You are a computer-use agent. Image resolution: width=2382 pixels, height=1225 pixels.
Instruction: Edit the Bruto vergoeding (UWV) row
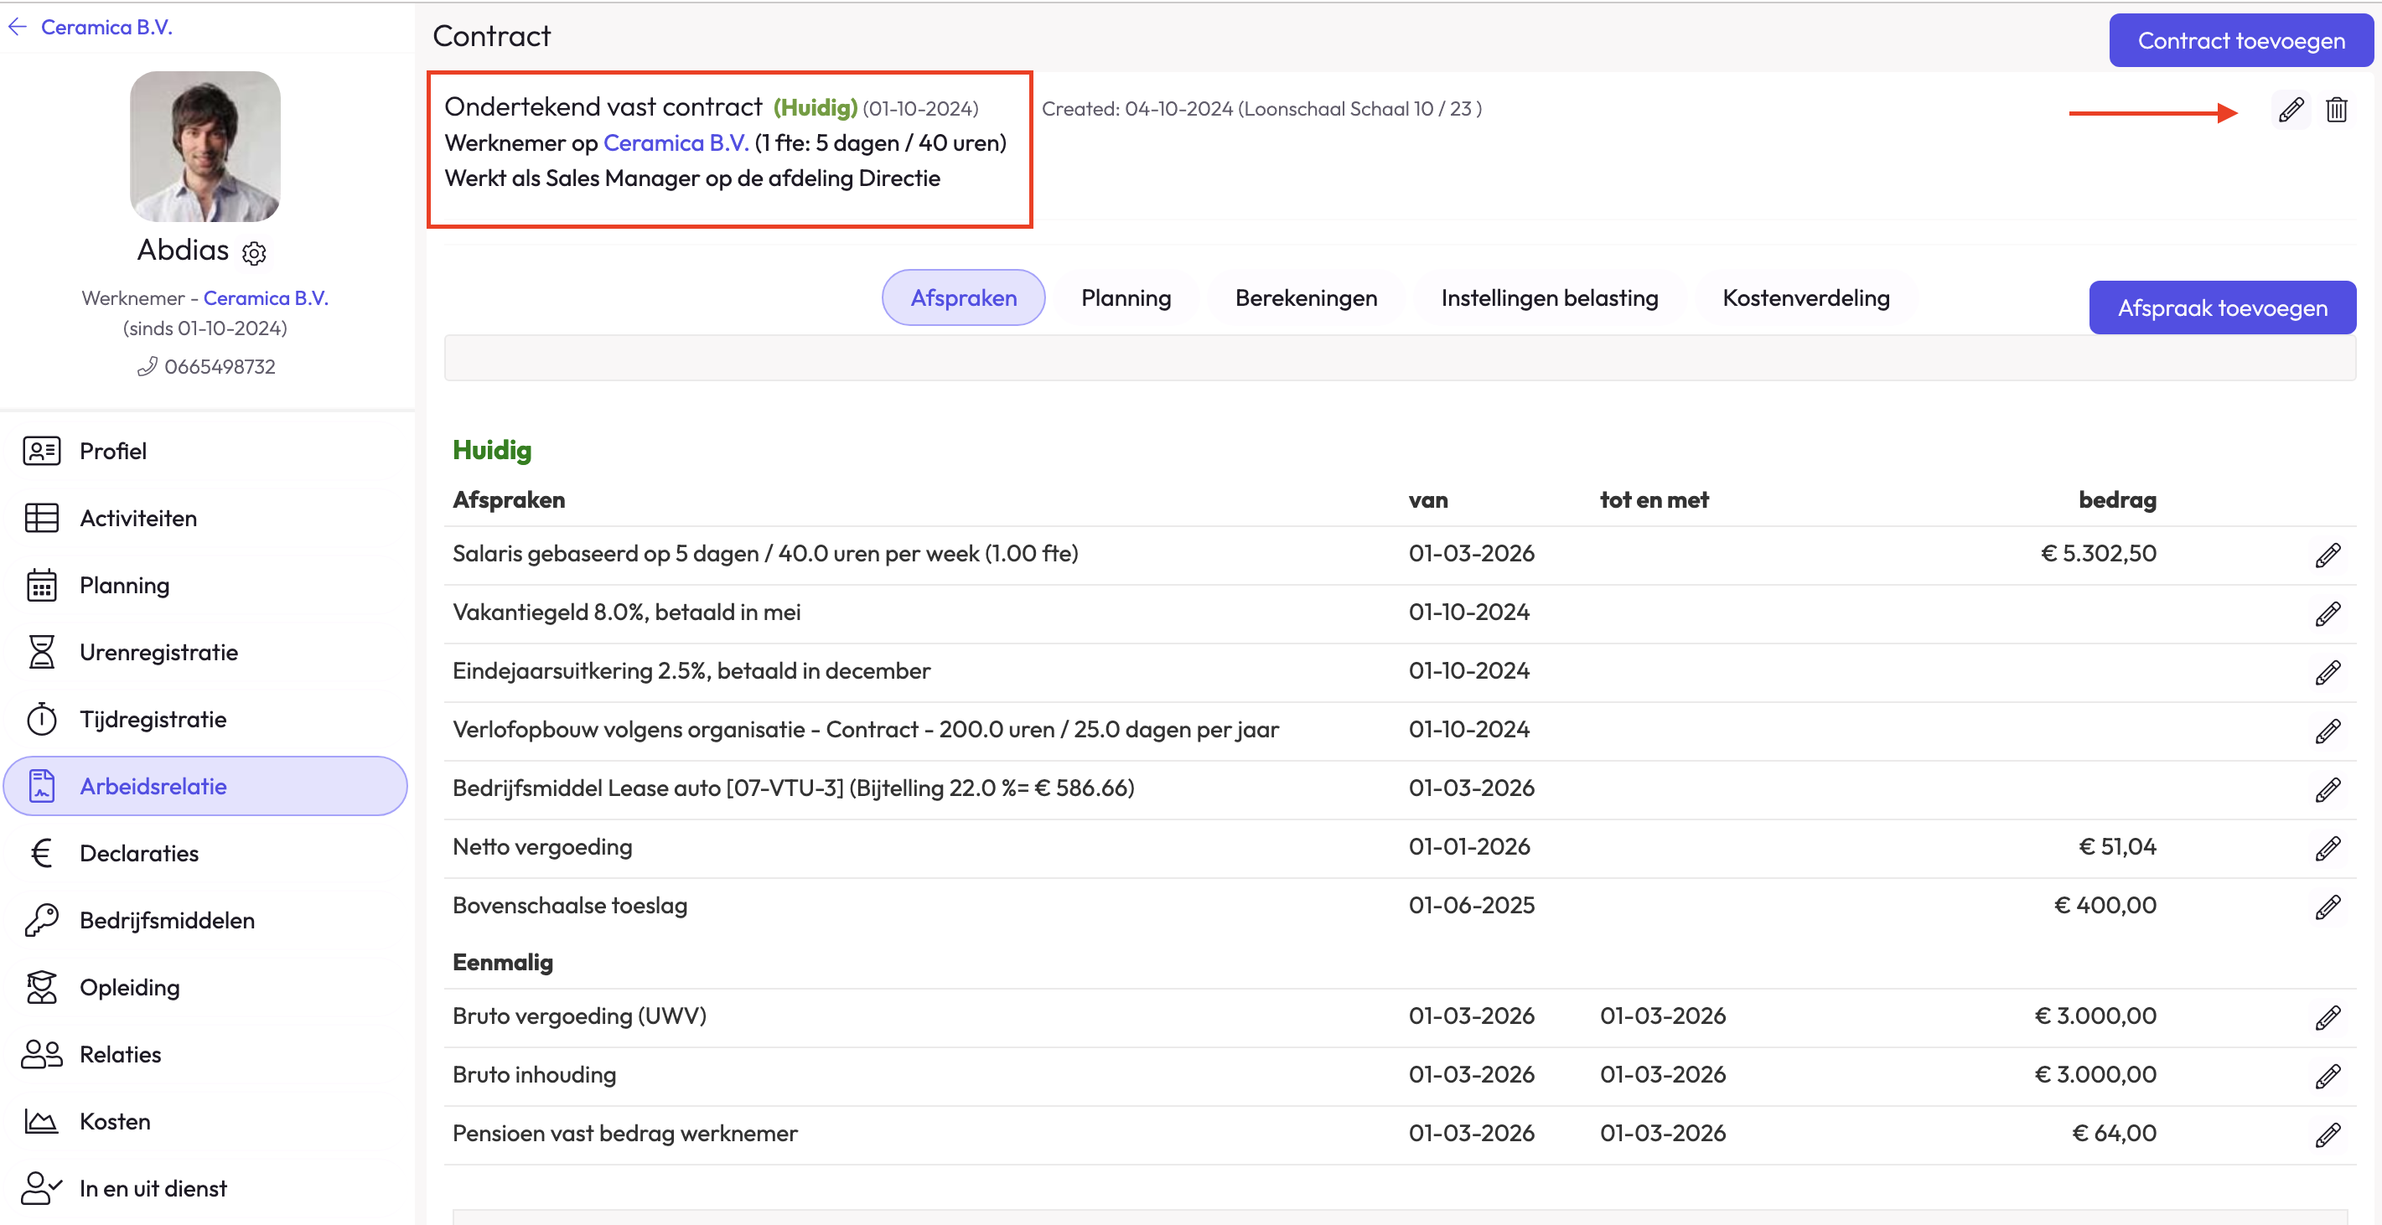tap(2328, 1017)
